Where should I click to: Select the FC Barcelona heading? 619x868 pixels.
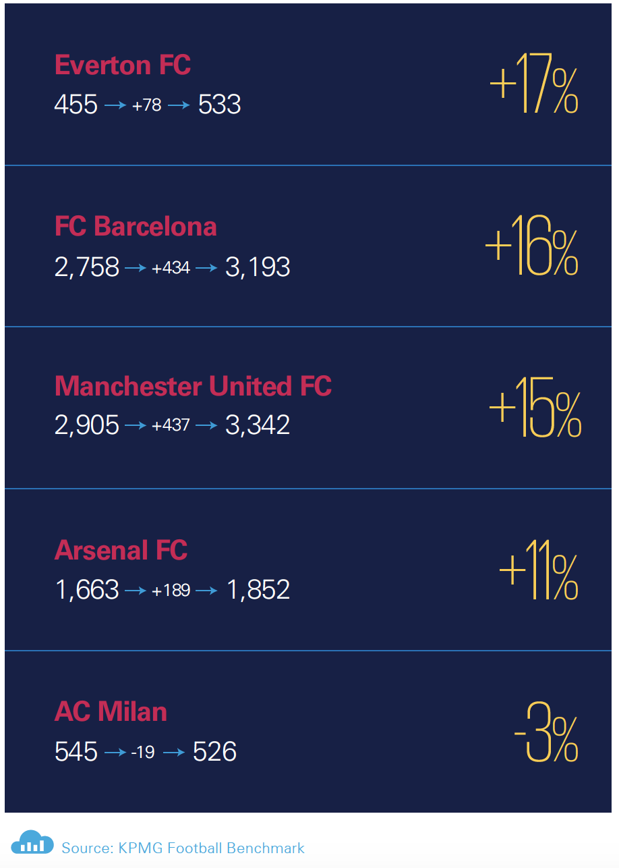pos(136,227)
